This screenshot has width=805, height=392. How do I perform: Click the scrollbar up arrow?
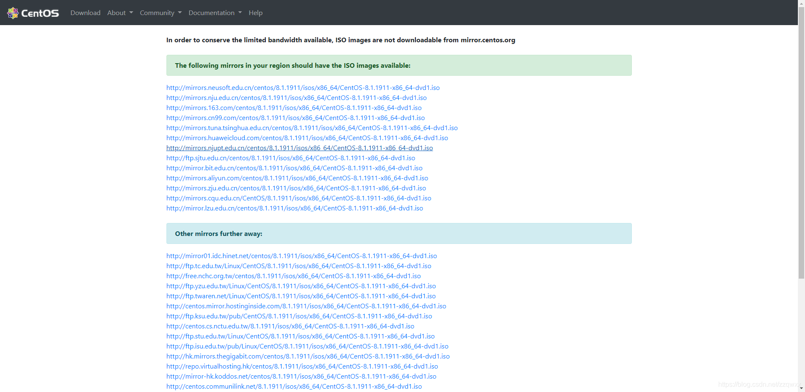[801, 3]
